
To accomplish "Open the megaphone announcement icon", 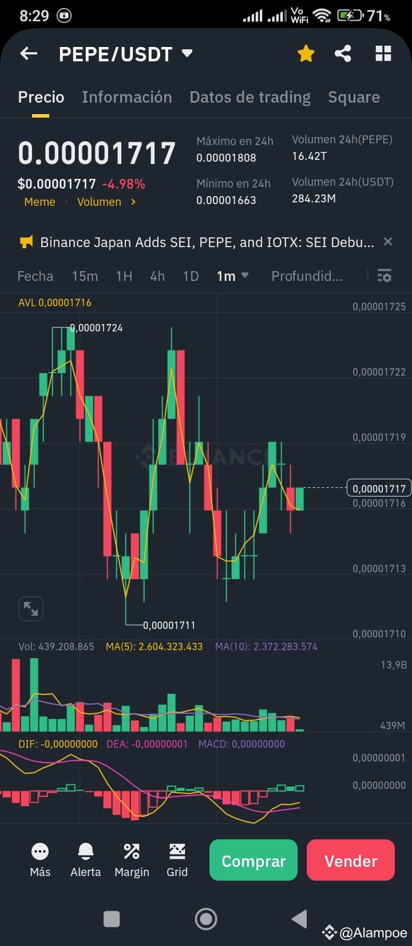I will point(26,243).
